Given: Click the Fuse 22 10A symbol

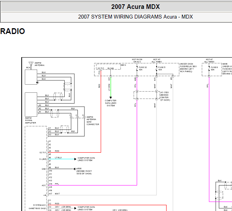Looking at the screenshot, I should (137, 68).
